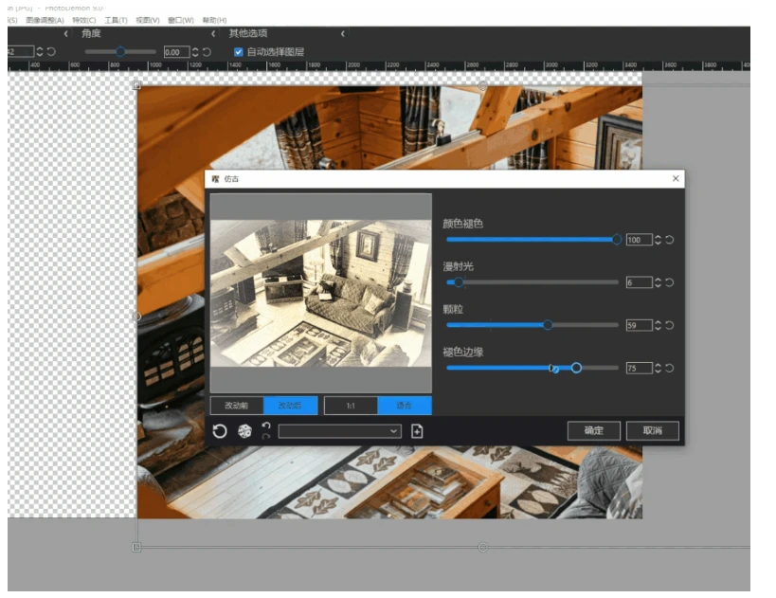Reset the 颜色褪色 value to default
Screen dimensions: 776x598
tap(670, 240)
